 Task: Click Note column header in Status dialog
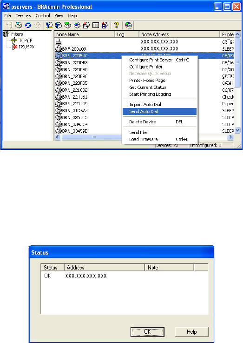[x=169, y=268]
